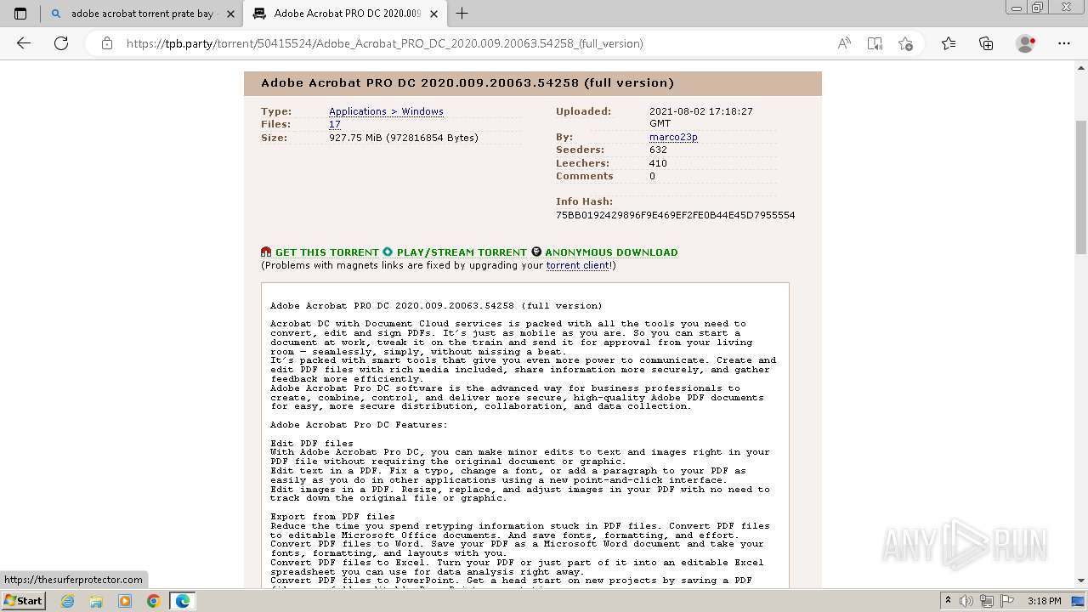Open uploader marco23p profile link

(673, 137)
